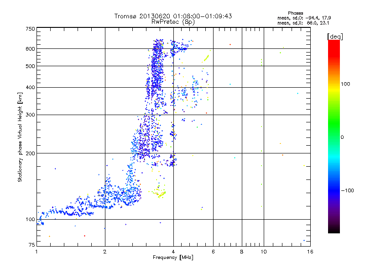Click the colorbar tick label "100"
Screen dimensions: 365x274
345,84
